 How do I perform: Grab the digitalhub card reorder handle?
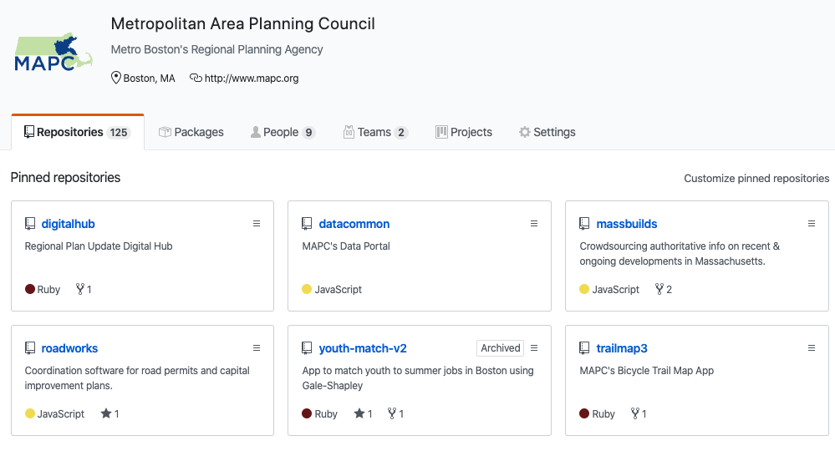click(257, 224)
